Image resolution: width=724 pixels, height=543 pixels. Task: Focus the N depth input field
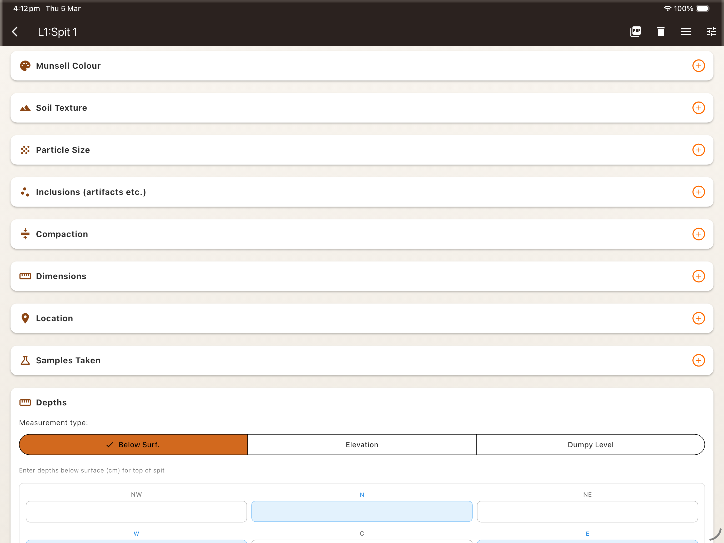(362, 511)
